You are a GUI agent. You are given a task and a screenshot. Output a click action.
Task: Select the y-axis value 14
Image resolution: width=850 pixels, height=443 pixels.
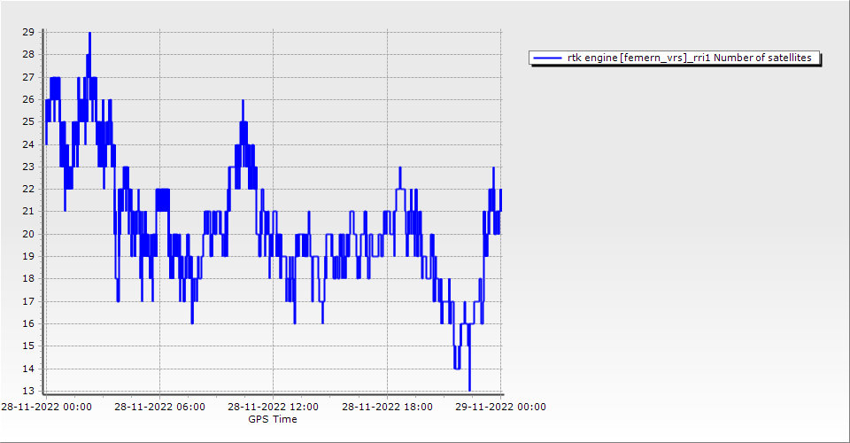(x=28, y=369)
